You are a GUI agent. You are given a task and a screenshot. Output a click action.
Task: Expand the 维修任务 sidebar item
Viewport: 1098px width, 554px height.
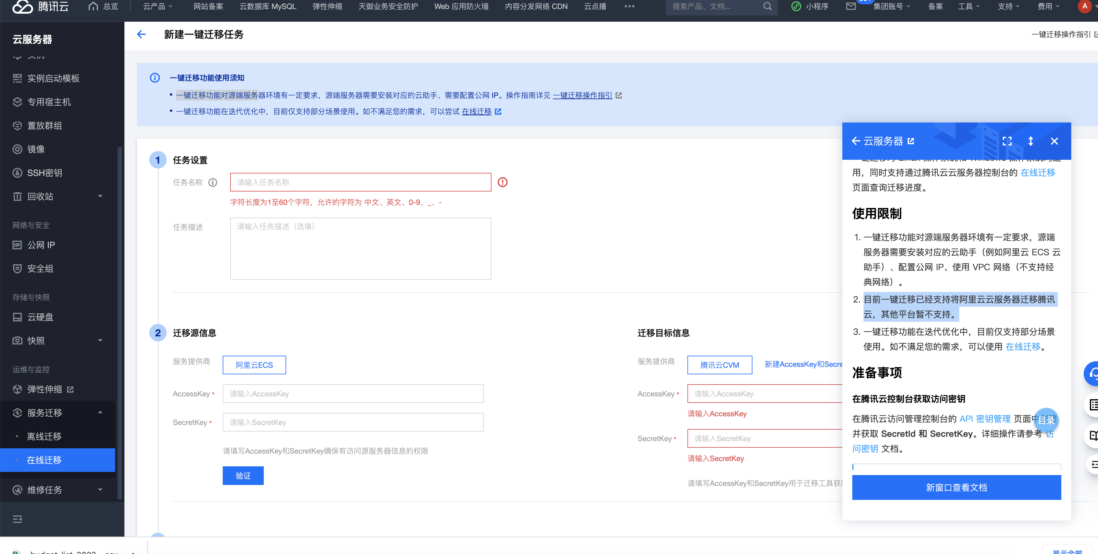click(x=58, y=490)
